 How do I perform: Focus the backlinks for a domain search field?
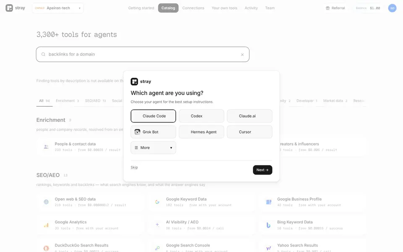coord(143,54)
